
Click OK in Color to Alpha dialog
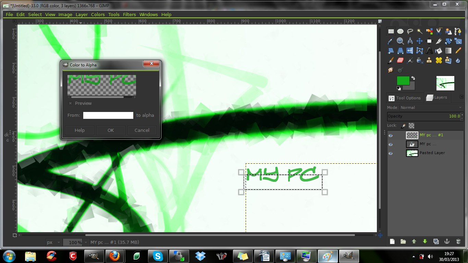click(x=111, y=130)
